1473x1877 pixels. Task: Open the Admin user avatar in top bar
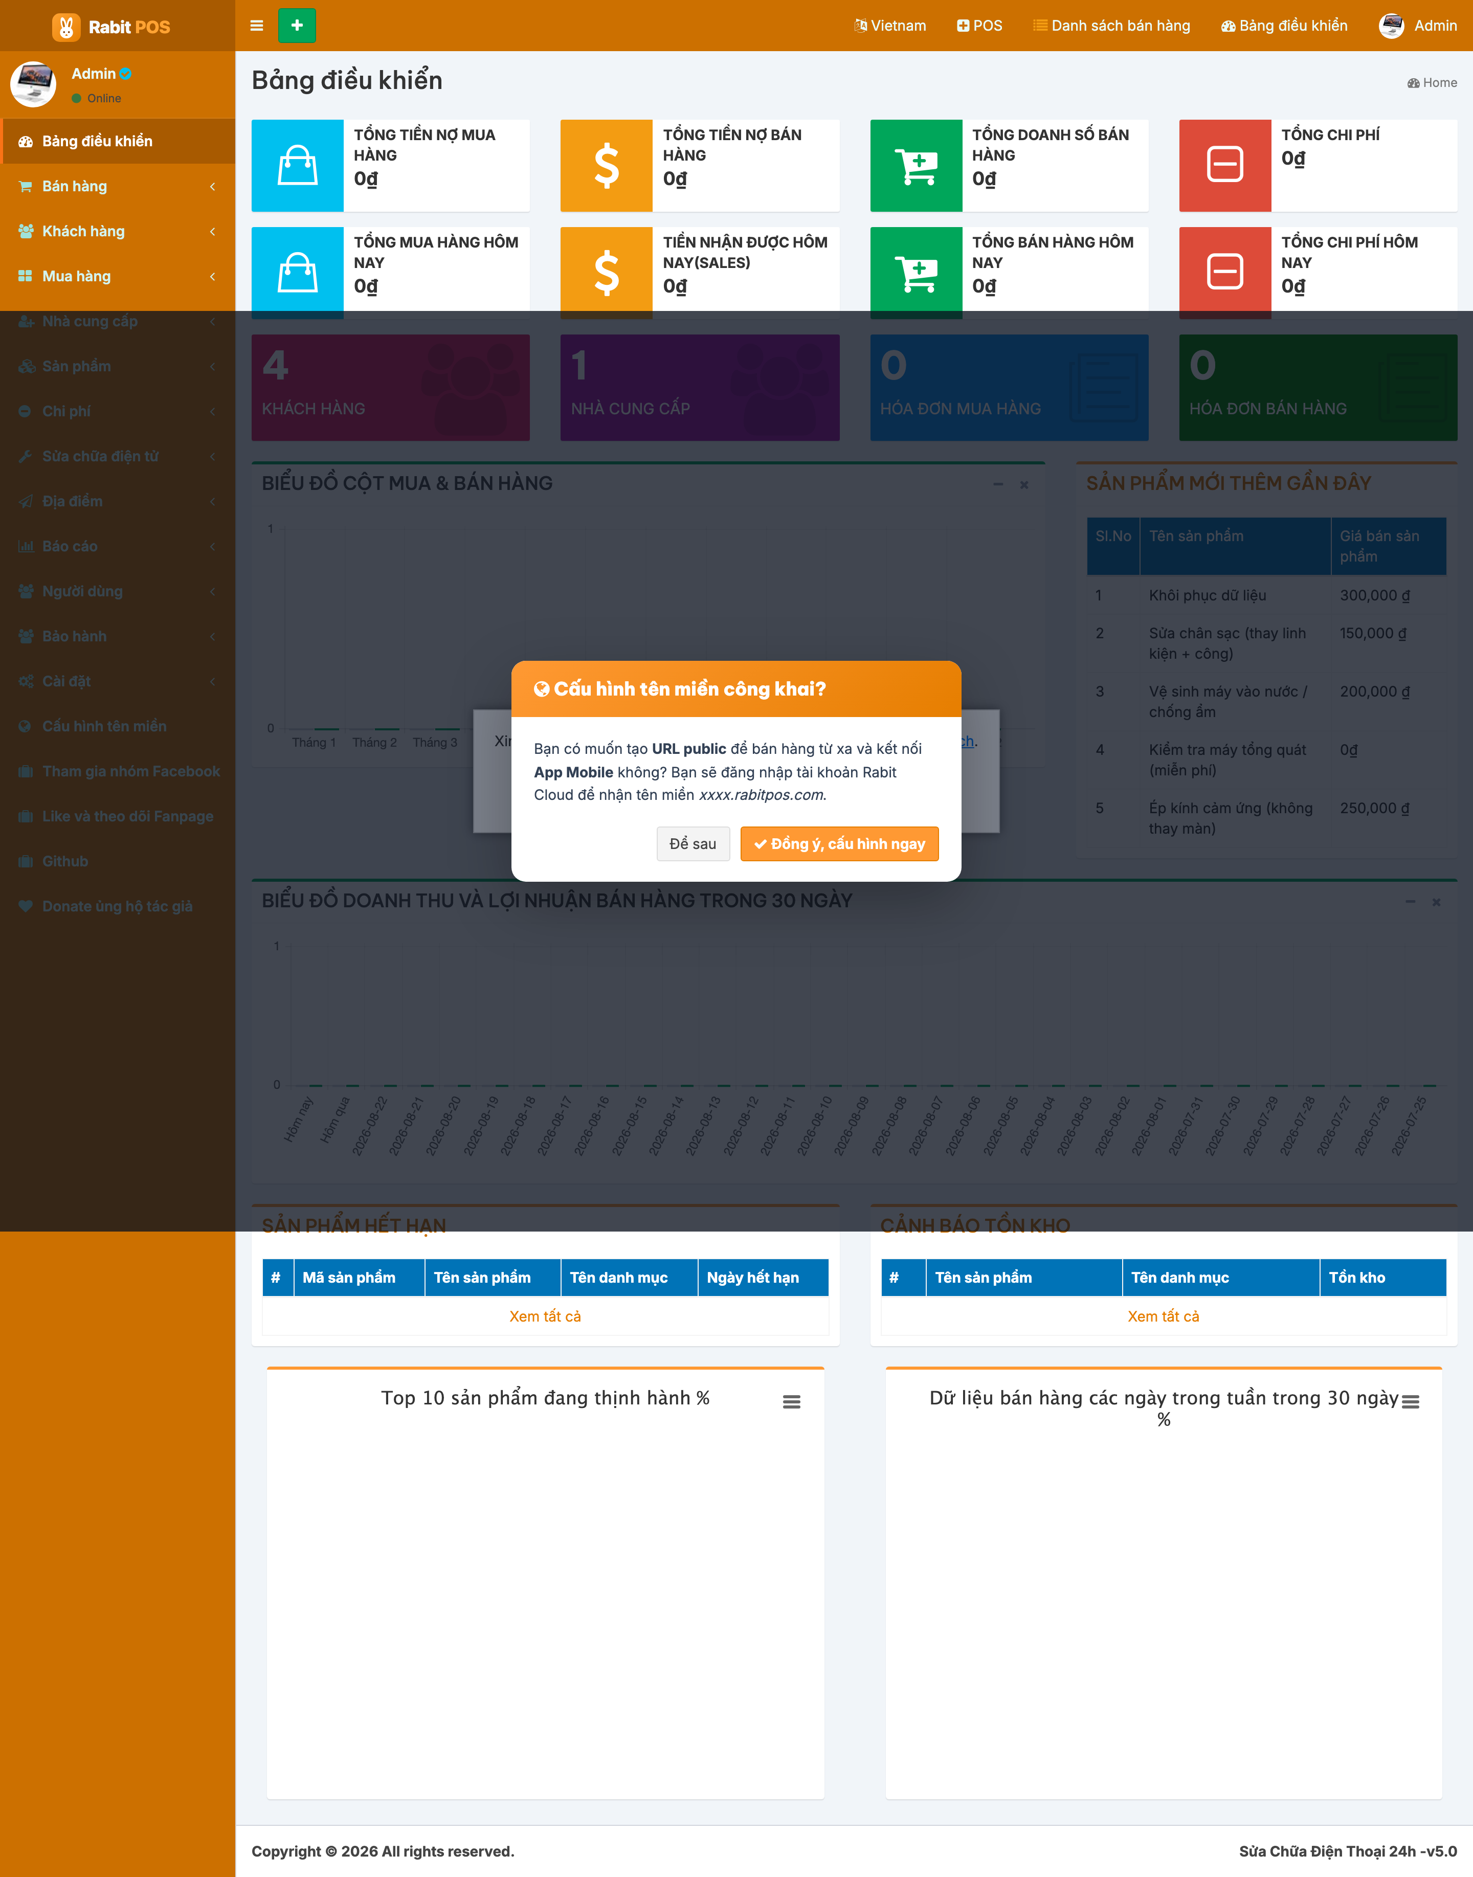click(1391, 26)
